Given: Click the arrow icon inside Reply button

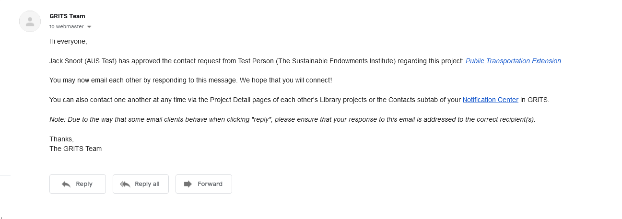Looking at the screenshot, I should pos(66,184).
